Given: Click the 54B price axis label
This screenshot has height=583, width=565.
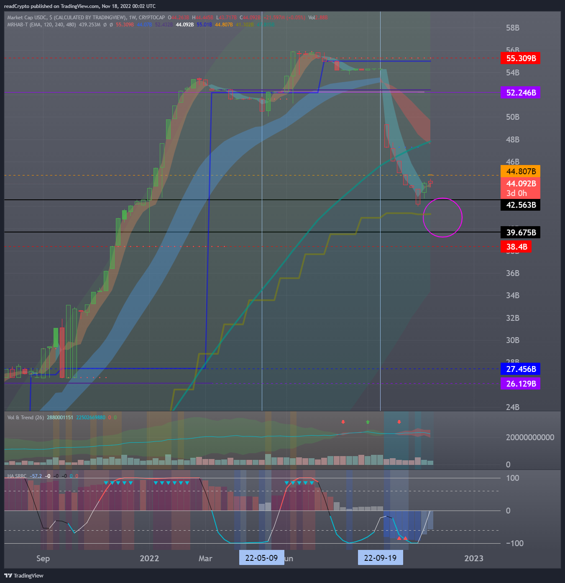Looking at the screenshot, I should tap(513, 73).
